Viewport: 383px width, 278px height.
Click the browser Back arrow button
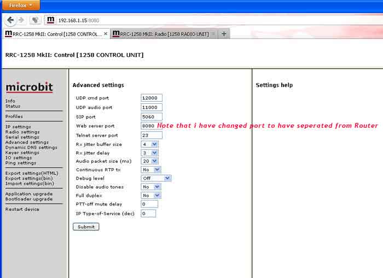(10, 20)
